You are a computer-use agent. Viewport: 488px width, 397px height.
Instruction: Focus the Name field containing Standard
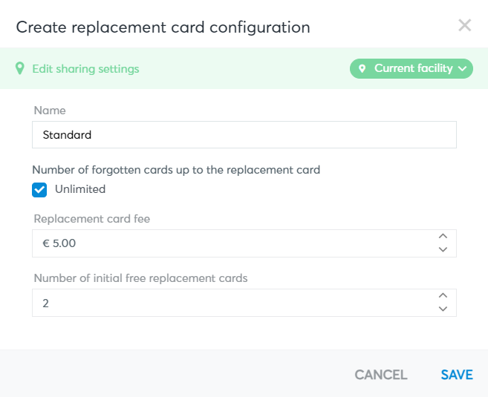click(244, 134)
